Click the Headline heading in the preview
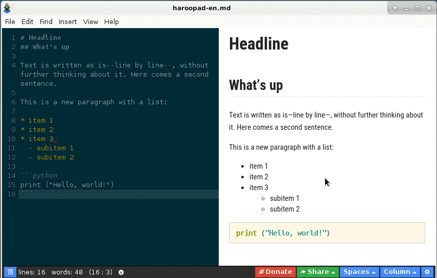 [259, 44]
